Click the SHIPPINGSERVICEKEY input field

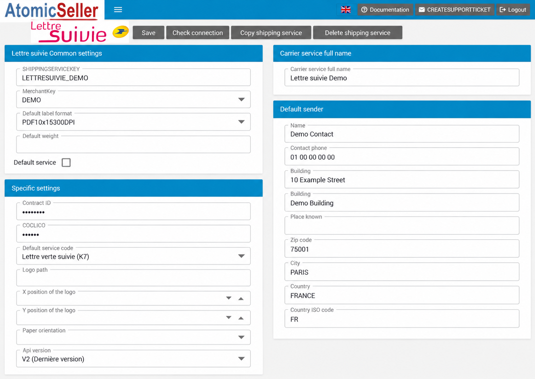[133, 77]
